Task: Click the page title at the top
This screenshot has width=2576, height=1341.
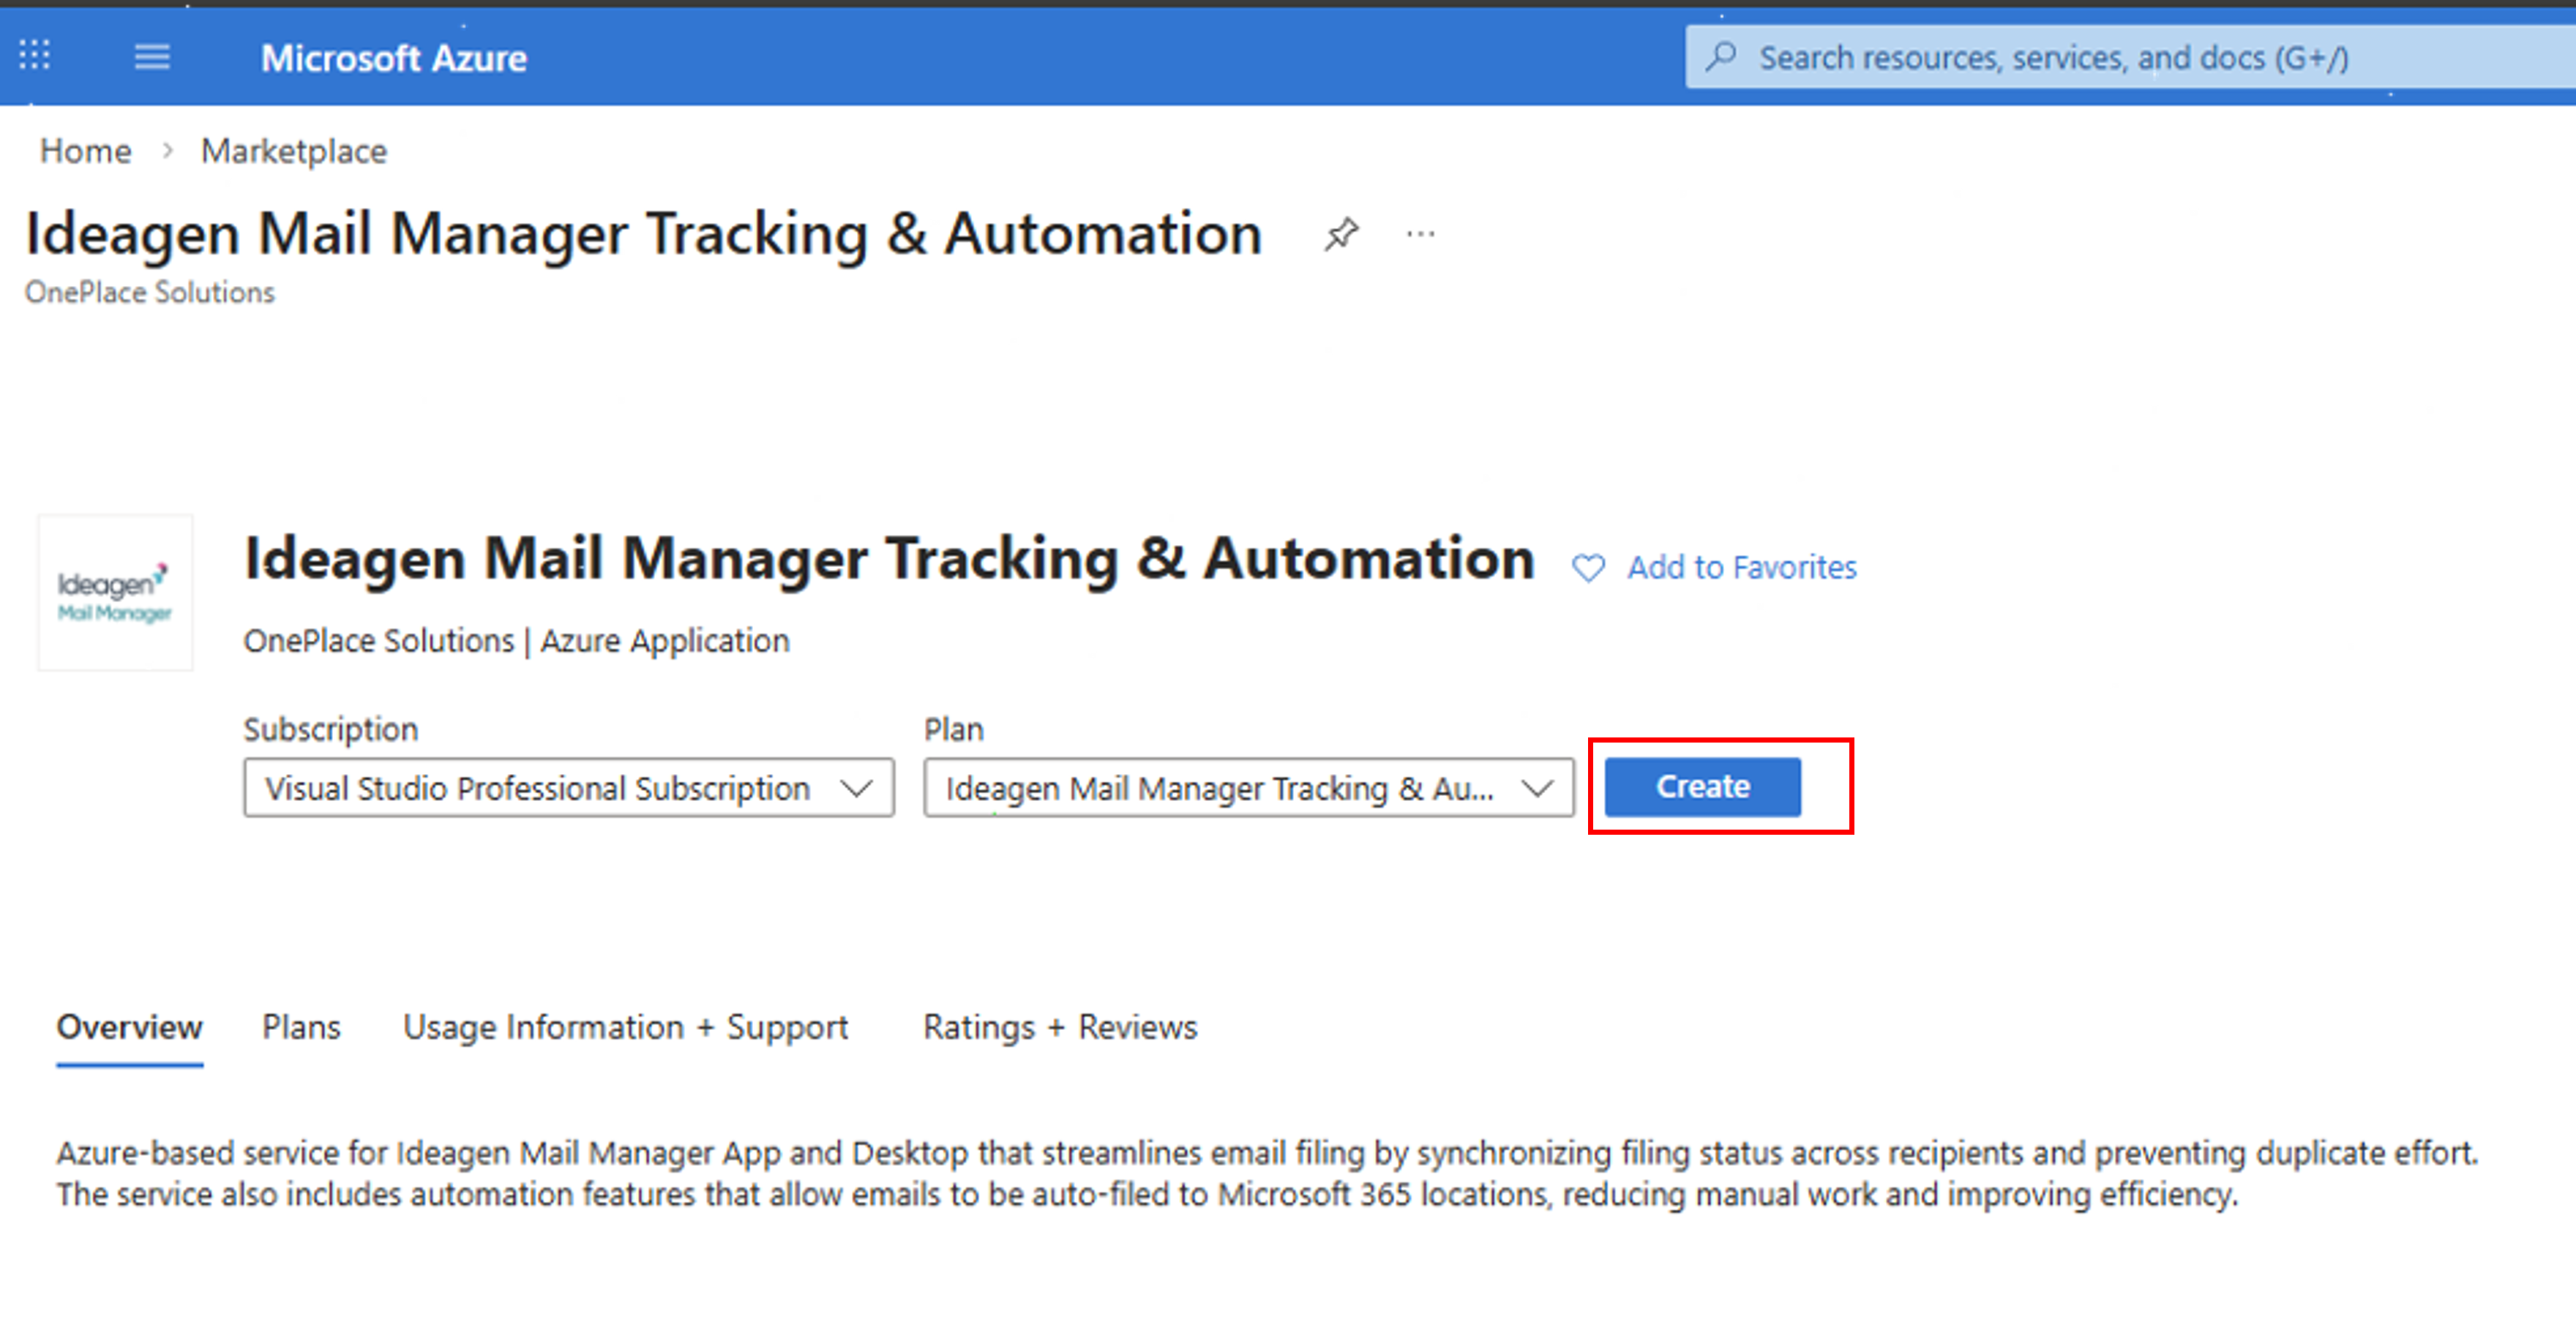Action: pos(644,234)
